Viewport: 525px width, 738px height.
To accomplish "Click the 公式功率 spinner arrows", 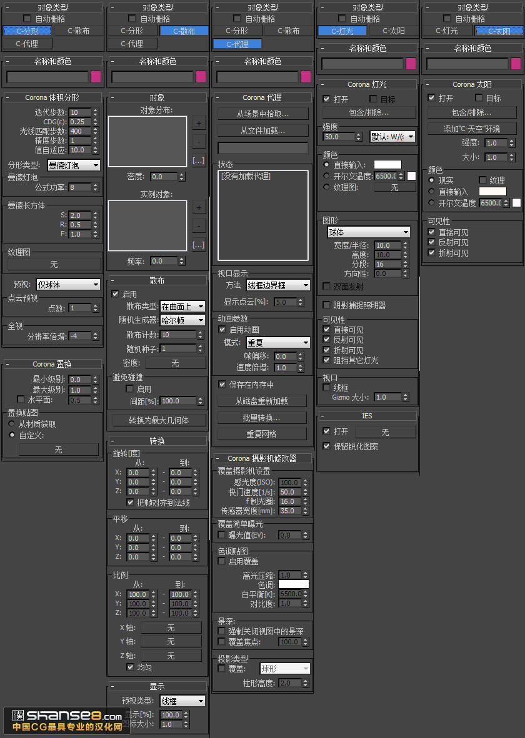I will click(96, 187).
